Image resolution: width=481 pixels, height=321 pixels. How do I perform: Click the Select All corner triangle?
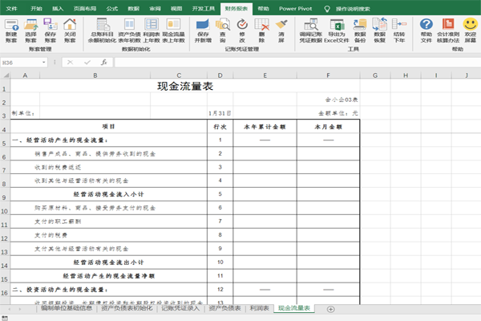point(6,75)
